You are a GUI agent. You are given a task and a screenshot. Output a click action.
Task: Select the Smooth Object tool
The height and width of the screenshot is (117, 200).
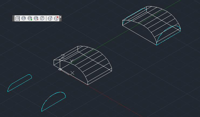24,18
